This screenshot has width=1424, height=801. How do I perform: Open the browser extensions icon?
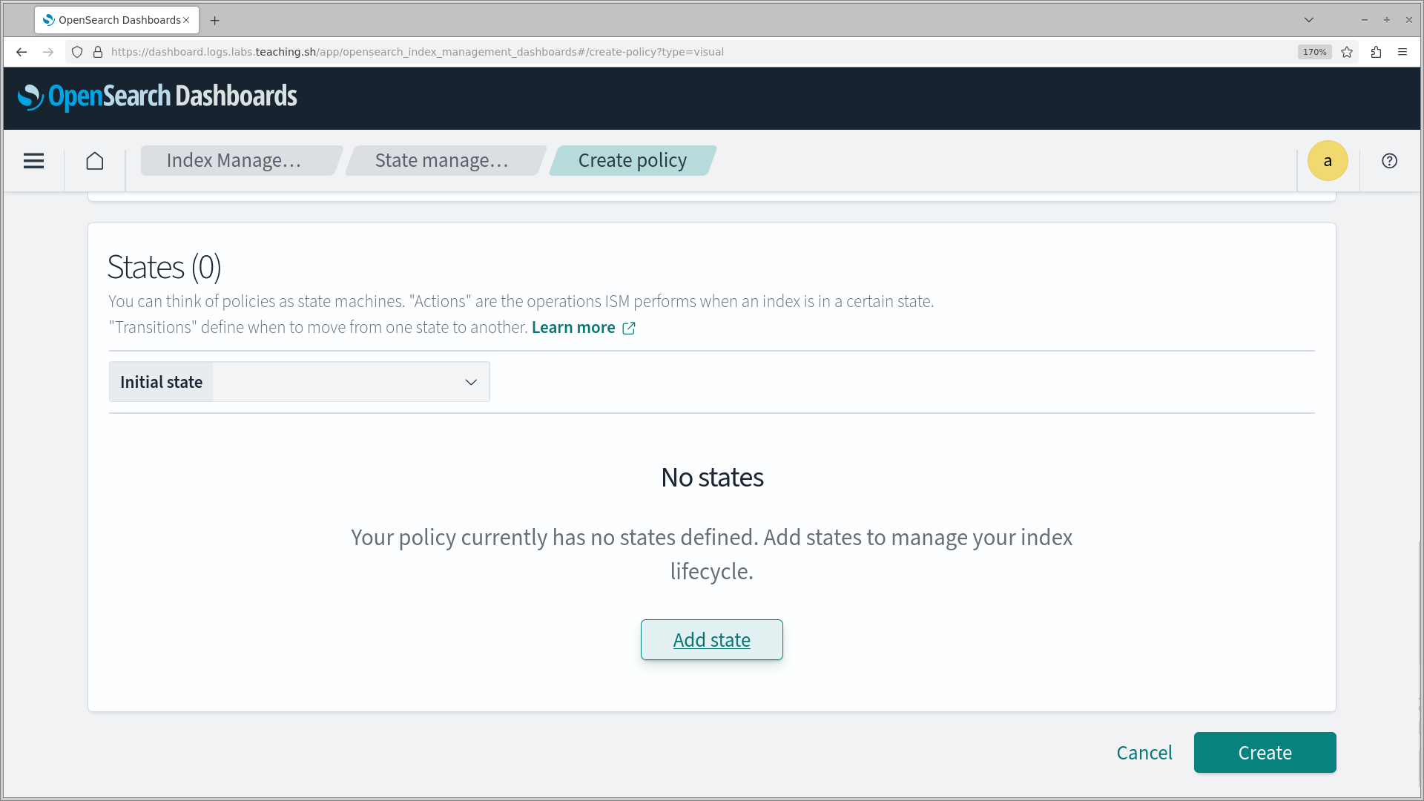tap(1376, 52)
